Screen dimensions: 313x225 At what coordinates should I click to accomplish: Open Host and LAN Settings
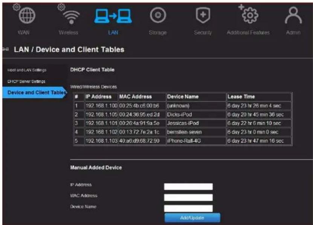click(x=27, y=70)
